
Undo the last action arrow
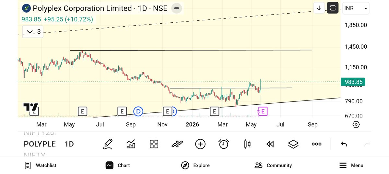[344, 144]
